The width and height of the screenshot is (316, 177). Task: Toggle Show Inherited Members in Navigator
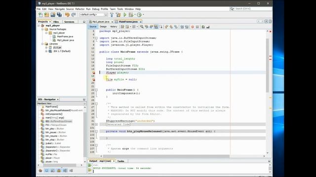tap(40, 171)
